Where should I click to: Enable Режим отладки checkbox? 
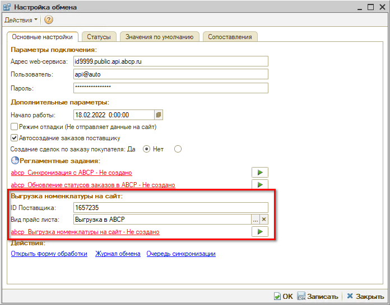(14, 127)
